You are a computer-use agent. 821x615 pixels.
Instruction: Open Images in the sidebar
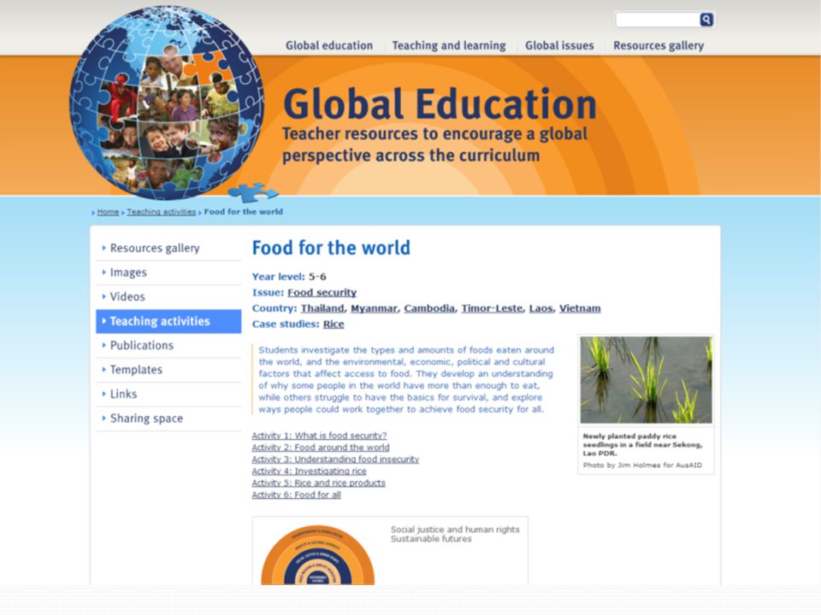[168, 272]
